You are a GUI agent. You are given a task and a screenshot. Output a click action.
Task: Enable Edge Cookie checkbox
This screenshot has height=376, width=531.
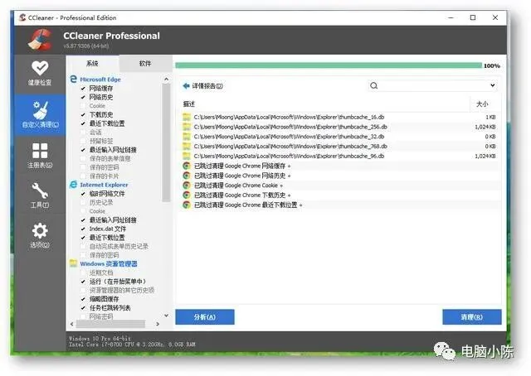click(x=83, y=106)
